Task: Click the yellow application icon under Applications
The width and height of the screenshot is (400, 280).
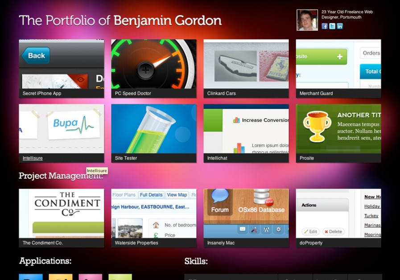Action: pos(61,277)
